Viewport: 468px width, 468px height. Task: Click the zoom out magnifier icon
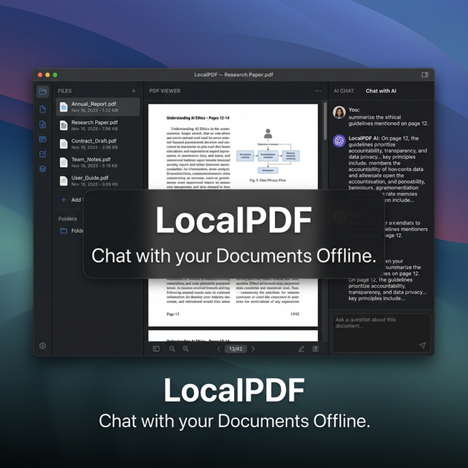pos(172,348)
